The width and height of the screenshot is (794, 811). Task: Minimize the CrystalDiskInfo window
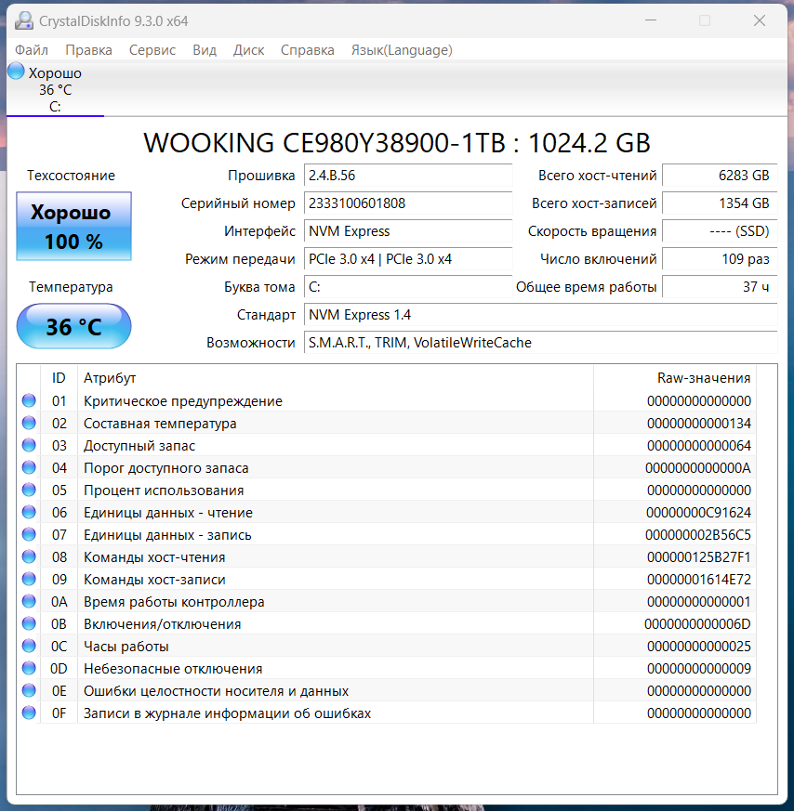pos(651,20)
